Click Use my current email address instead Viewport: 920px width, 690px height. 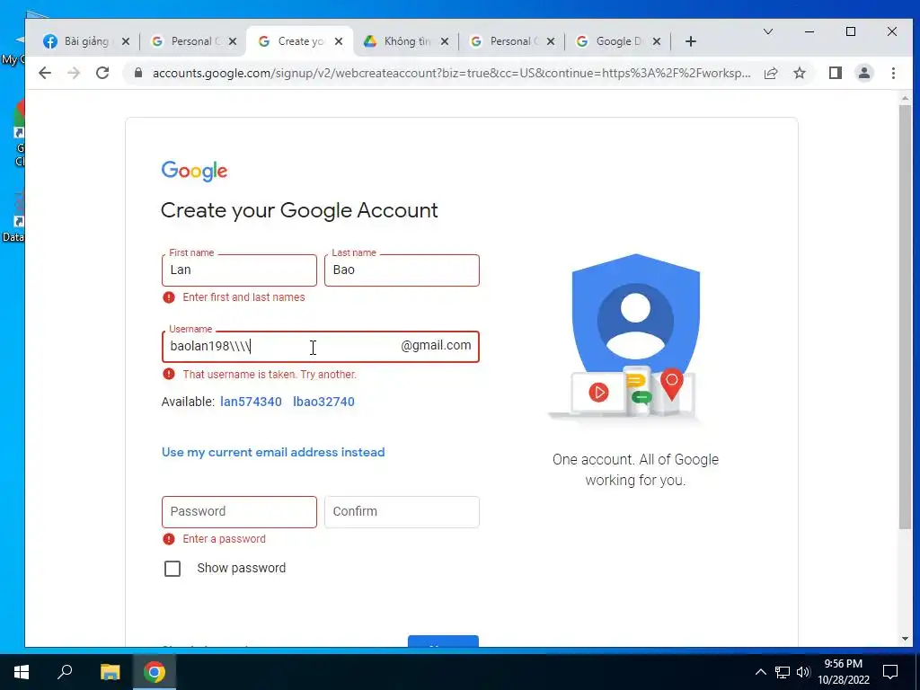pos(273,453)
